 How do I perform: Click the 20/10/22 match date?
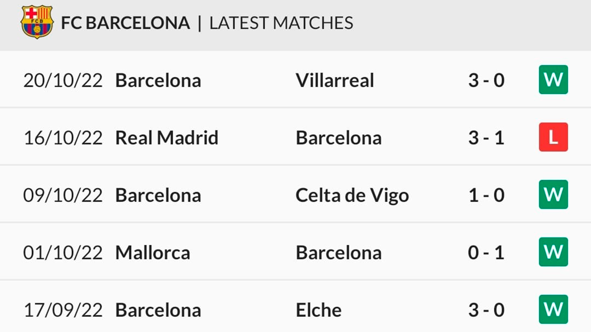point(63,81)
